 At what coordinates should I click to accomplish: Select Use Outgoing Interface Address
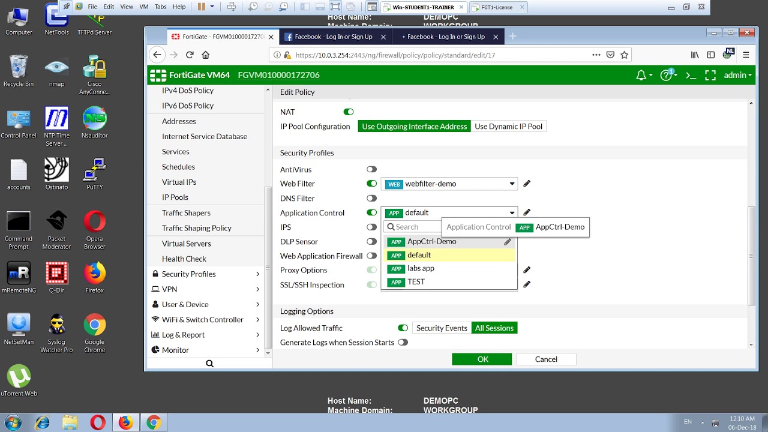click(x=414, y=127)
